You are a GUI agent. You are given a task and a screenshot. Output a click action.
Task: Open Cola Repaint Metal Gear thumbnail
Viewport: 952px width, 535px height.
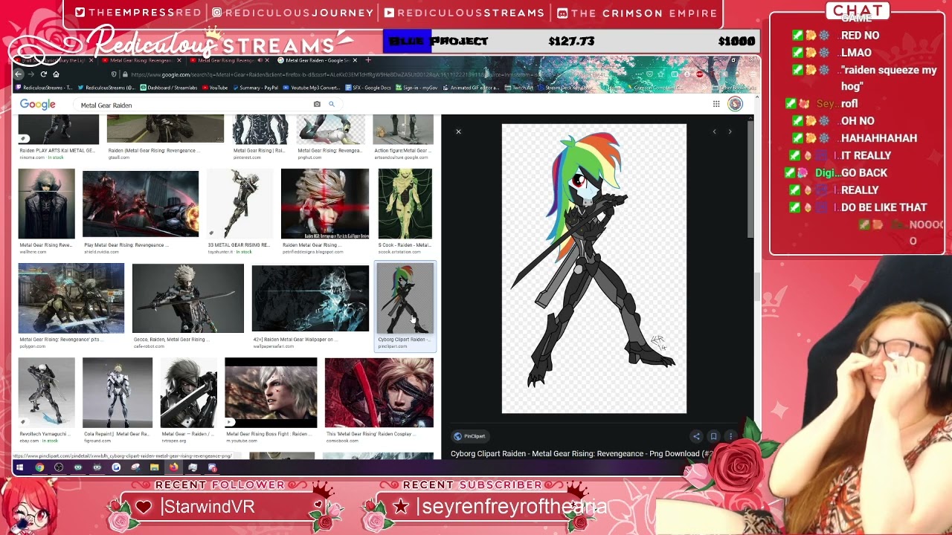(x=118, y=393)
